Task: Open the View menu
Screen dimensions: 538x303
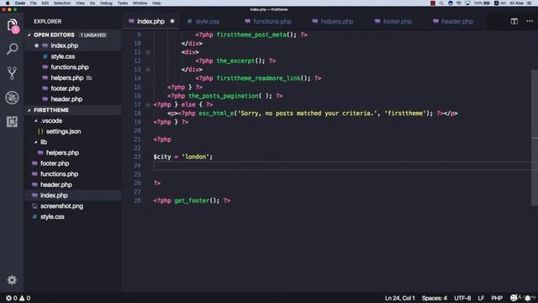Action: coord(81,3)
